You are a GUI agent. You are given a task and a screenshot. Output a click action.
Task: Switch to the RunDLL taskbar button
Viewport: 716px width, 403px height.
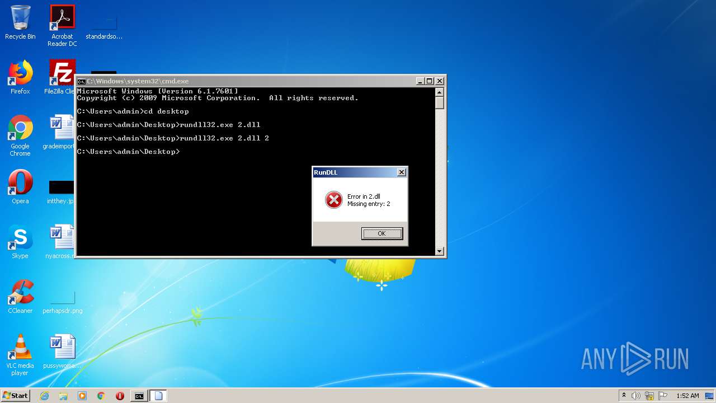point(158,396)
